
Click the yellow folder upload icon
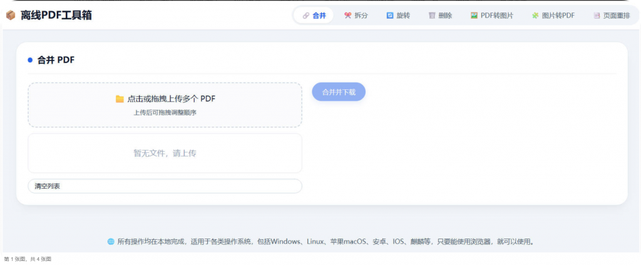tap(120, 99)
